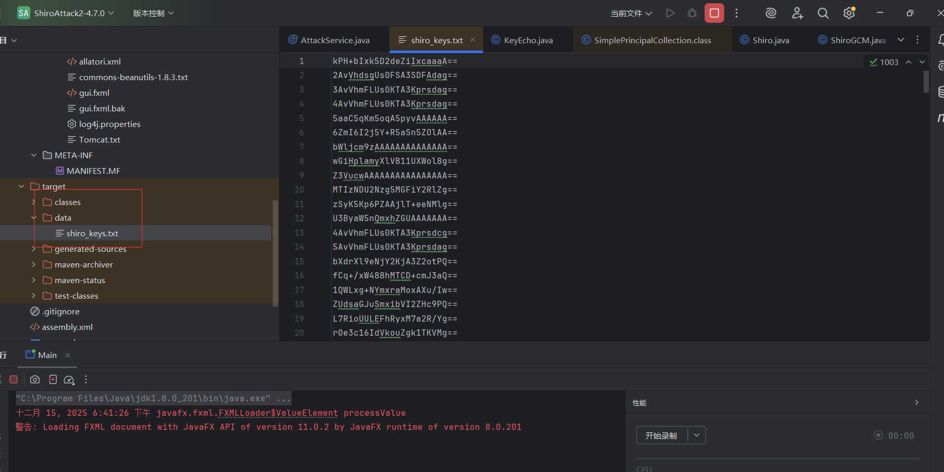Open IDE settings gear icon
This screenshot has height=472, width=944.
tap(849, 13)
